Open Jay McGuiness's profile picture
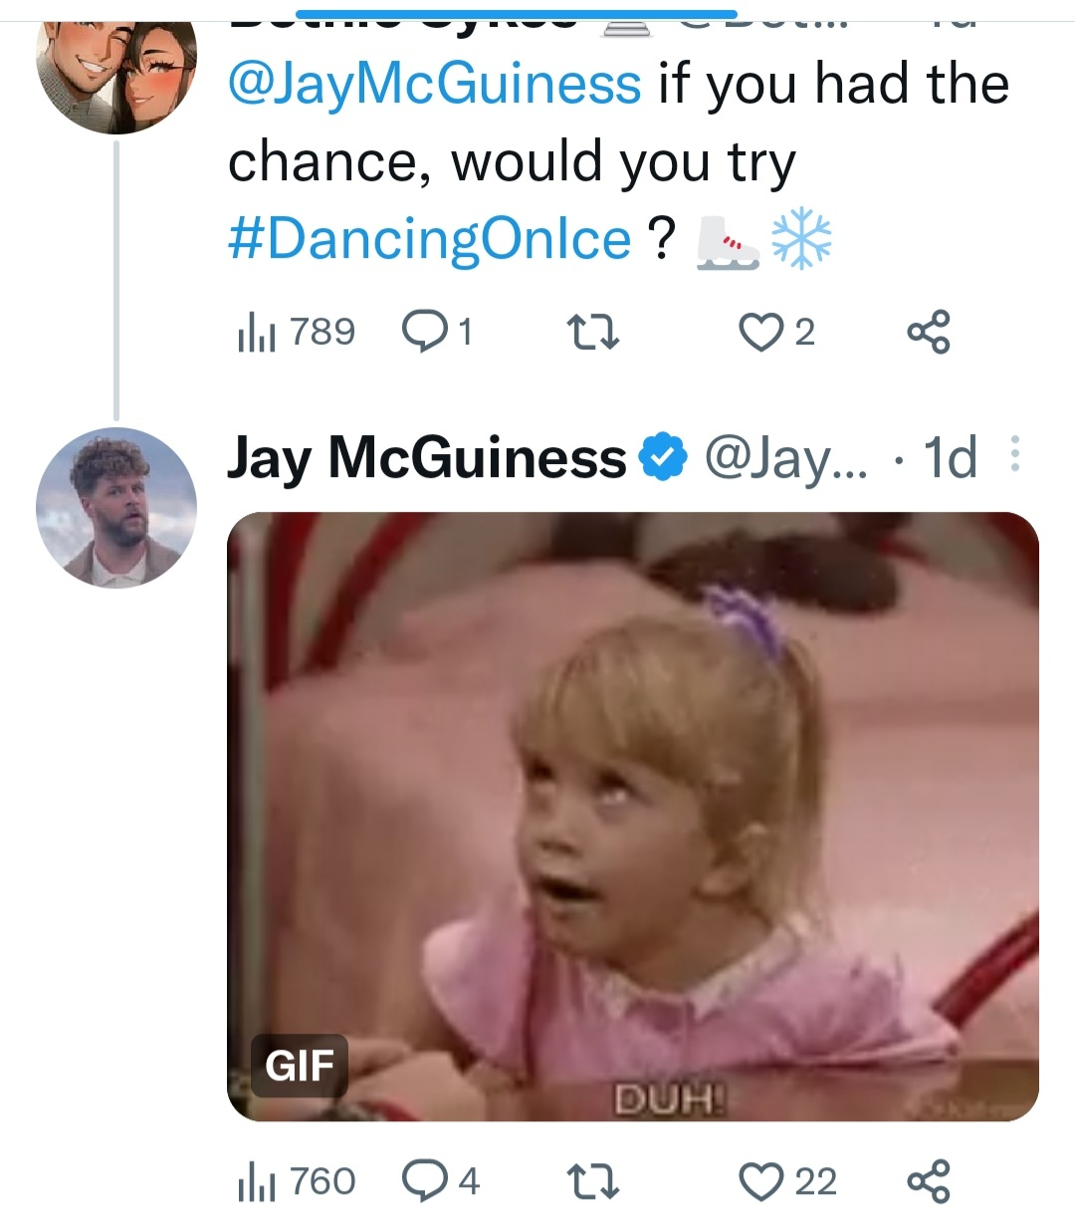Screen dimensions: 1075x1207 coord(116,508)
